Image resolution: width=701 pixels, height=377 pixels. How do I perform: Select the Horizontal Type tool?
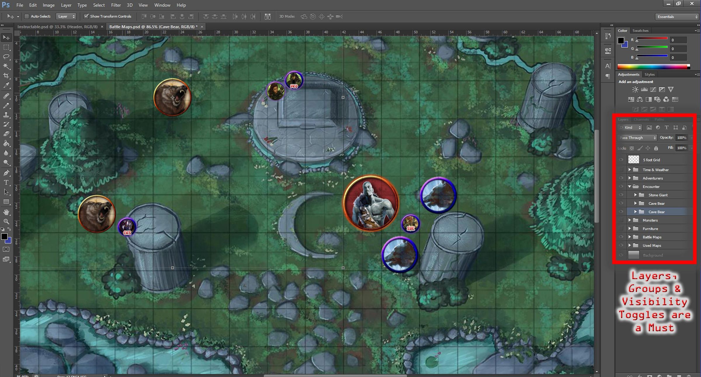pos(6,182)
